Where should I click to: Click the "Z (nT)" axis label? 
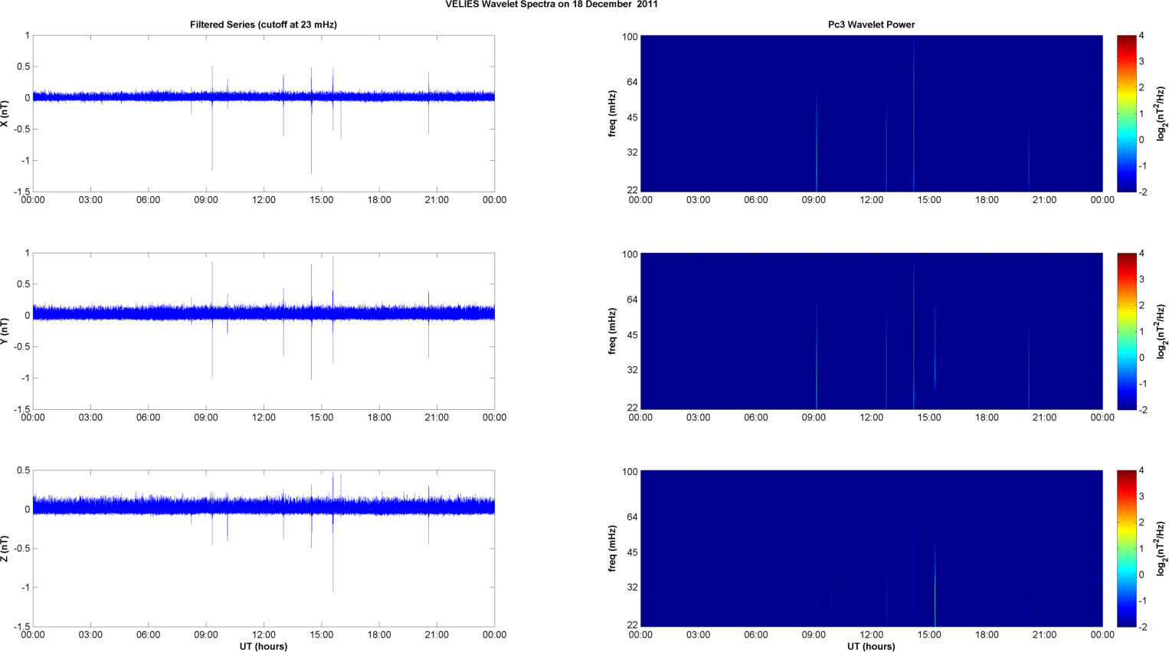(x=5, y=548)
